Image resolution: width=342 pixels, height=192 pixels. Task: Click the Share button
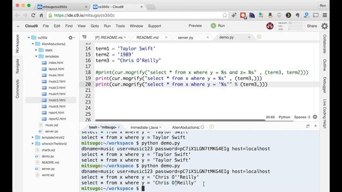point(312,26)
